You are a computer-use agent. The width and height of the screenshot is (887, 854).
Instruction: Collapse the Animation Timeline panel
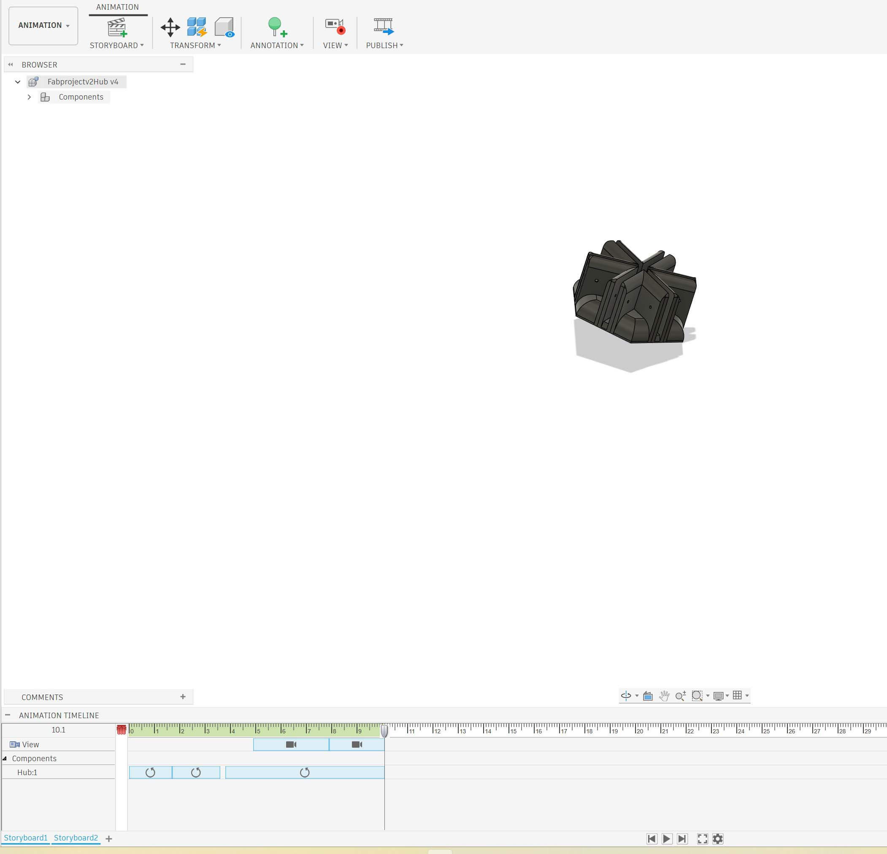click(8, 715)
